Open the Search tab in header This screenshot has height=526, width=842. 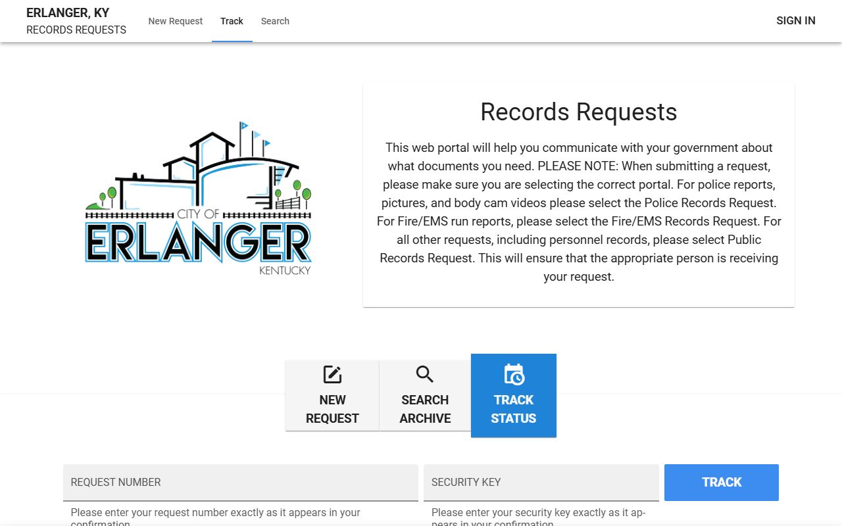(x=275, y=21)
